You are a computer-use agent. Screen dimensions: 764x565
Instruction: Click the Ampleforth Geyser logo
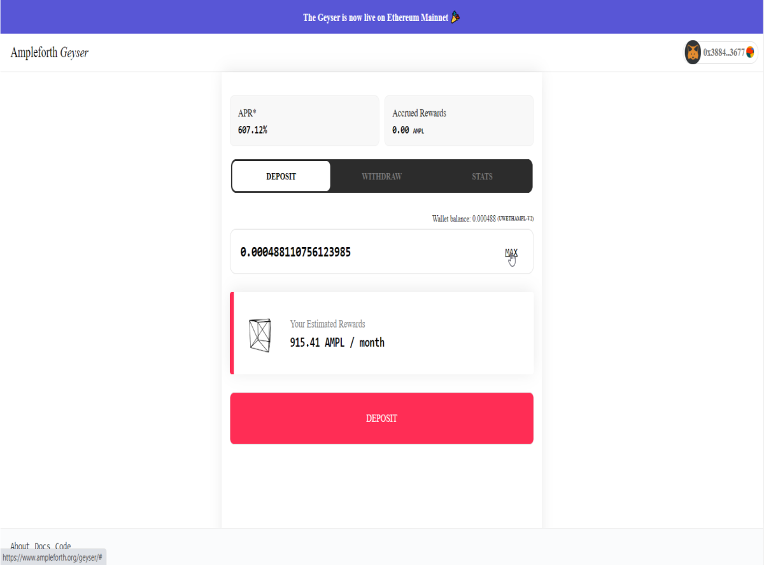pyautogui.click(x=50, y=53)
